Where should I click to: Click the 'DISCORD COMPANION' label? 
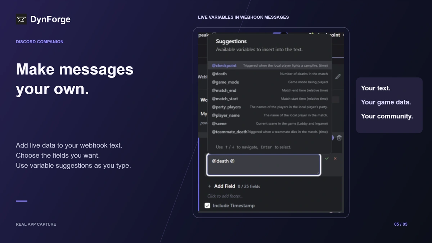click(40, 42)
